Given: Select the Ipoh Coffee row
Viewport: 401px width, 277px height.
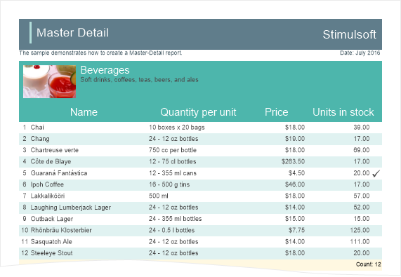Looking at the screenshot, I should [x=201, y=184].
